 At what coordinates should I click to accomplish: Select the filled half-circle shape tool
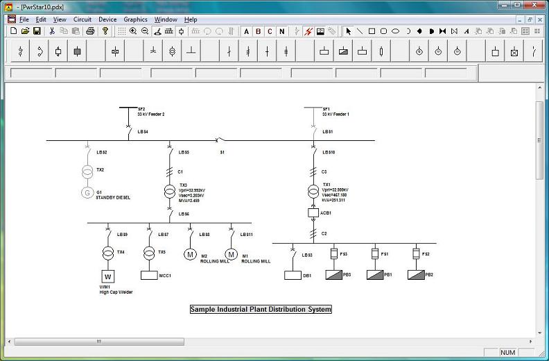coord(431,31)
